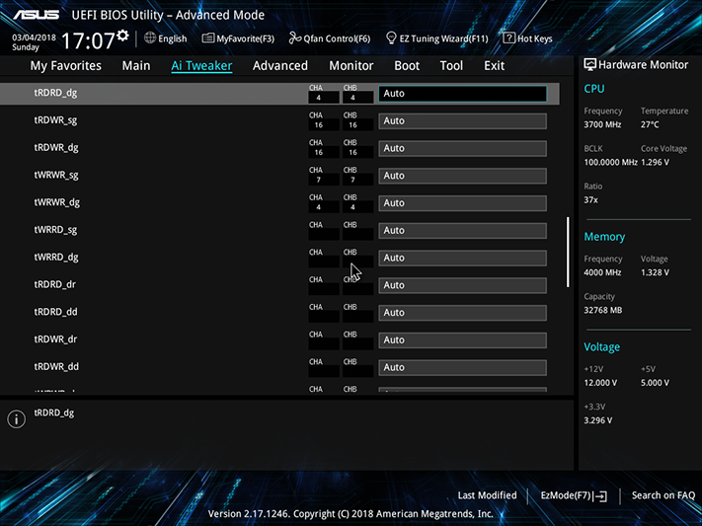Viewport: 702px width, 526px height.
Task: Click the settings list scrollbar thumb
Action: point(568,252)
